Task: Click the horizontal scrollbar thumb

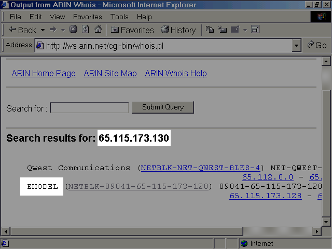Action: pos(127,231)
